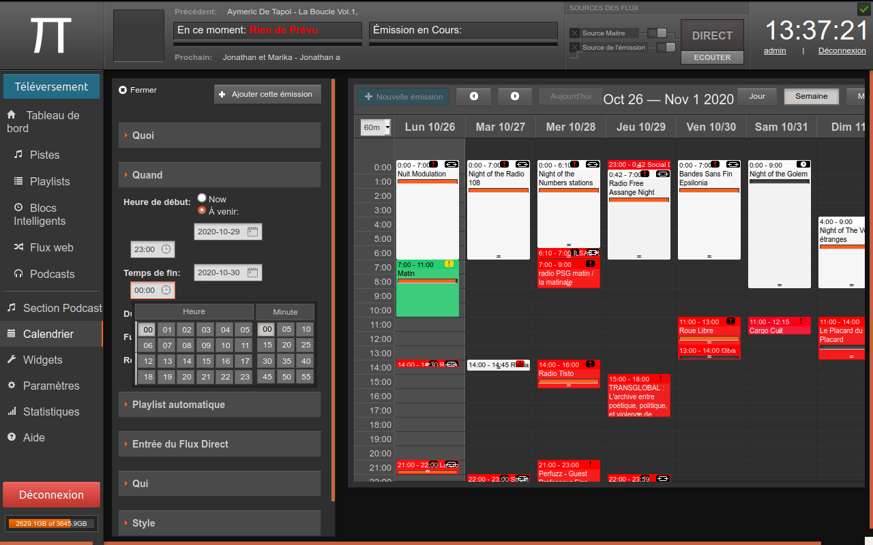Click the clock icon in the 23:00 start time field

[x=166, y=250]
